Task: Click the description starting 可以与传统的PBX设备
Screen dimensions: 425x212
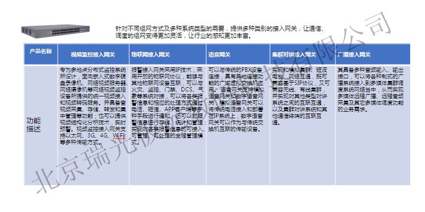Action: 236,99
